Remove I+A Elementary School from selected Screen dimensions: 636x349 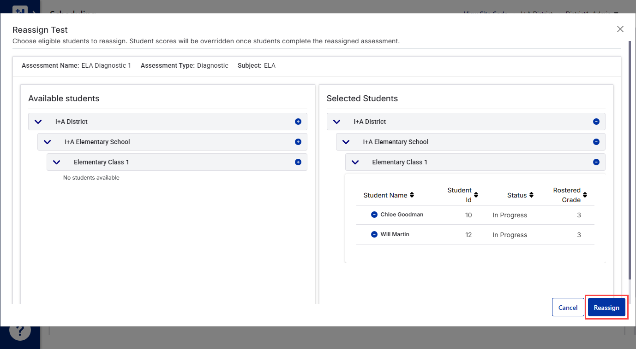596,142
